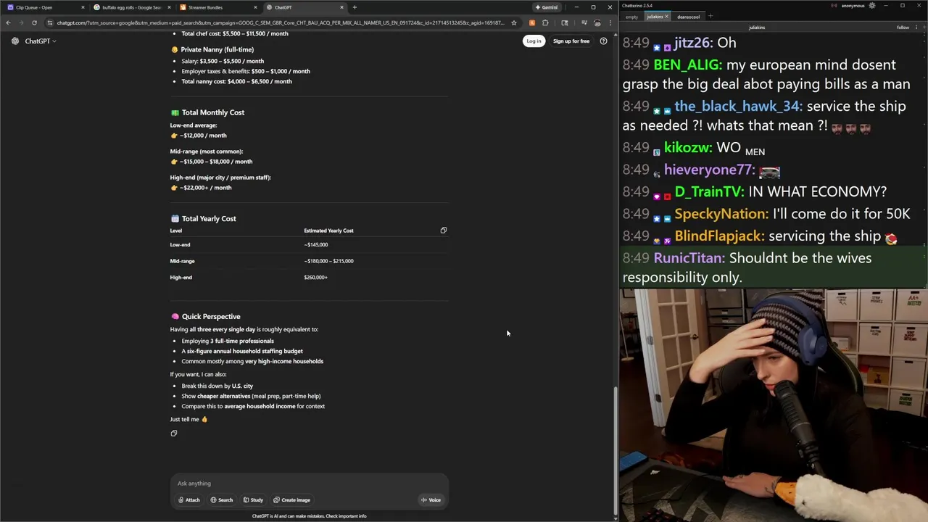Image resolution: width=928 pixels, height=522 pixels.
Task: Open the Chrome profile avatar
Action: (x=597, y=22)
